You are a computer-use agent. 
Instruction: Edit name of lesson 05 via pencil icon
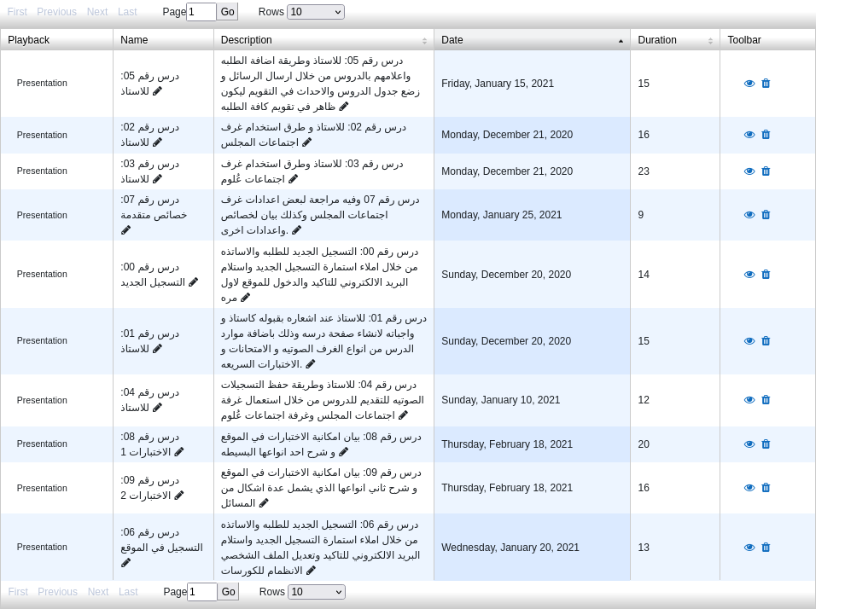(157, 91)
